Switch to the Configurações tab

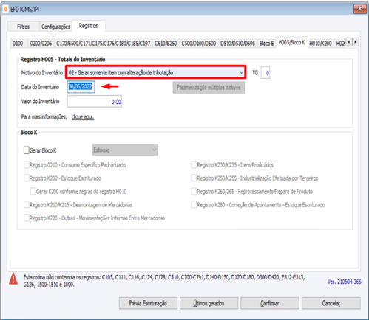pos(55,27)
